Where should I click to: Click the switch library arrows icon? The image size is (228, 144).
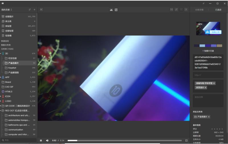click(x=30, y=10)
